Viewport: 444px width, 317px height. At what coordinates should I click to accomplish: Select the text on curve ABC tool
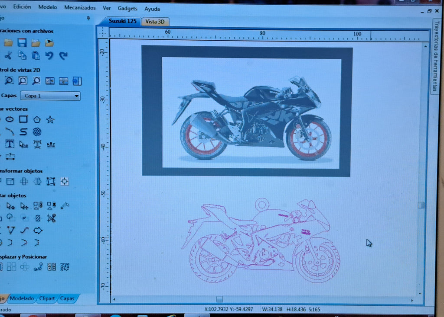pyautogui.click(x=51, y=144)
